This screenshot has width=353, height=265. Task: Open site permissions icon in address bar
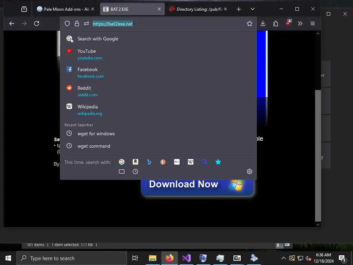point(87,24)
